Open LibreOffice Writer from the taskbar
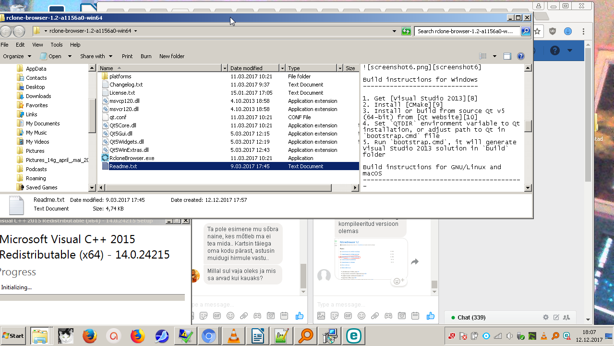The image size is (614, 346). tap(258, 336)
